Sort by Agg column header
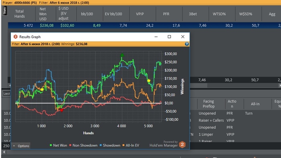 click(x=272, y=14)
